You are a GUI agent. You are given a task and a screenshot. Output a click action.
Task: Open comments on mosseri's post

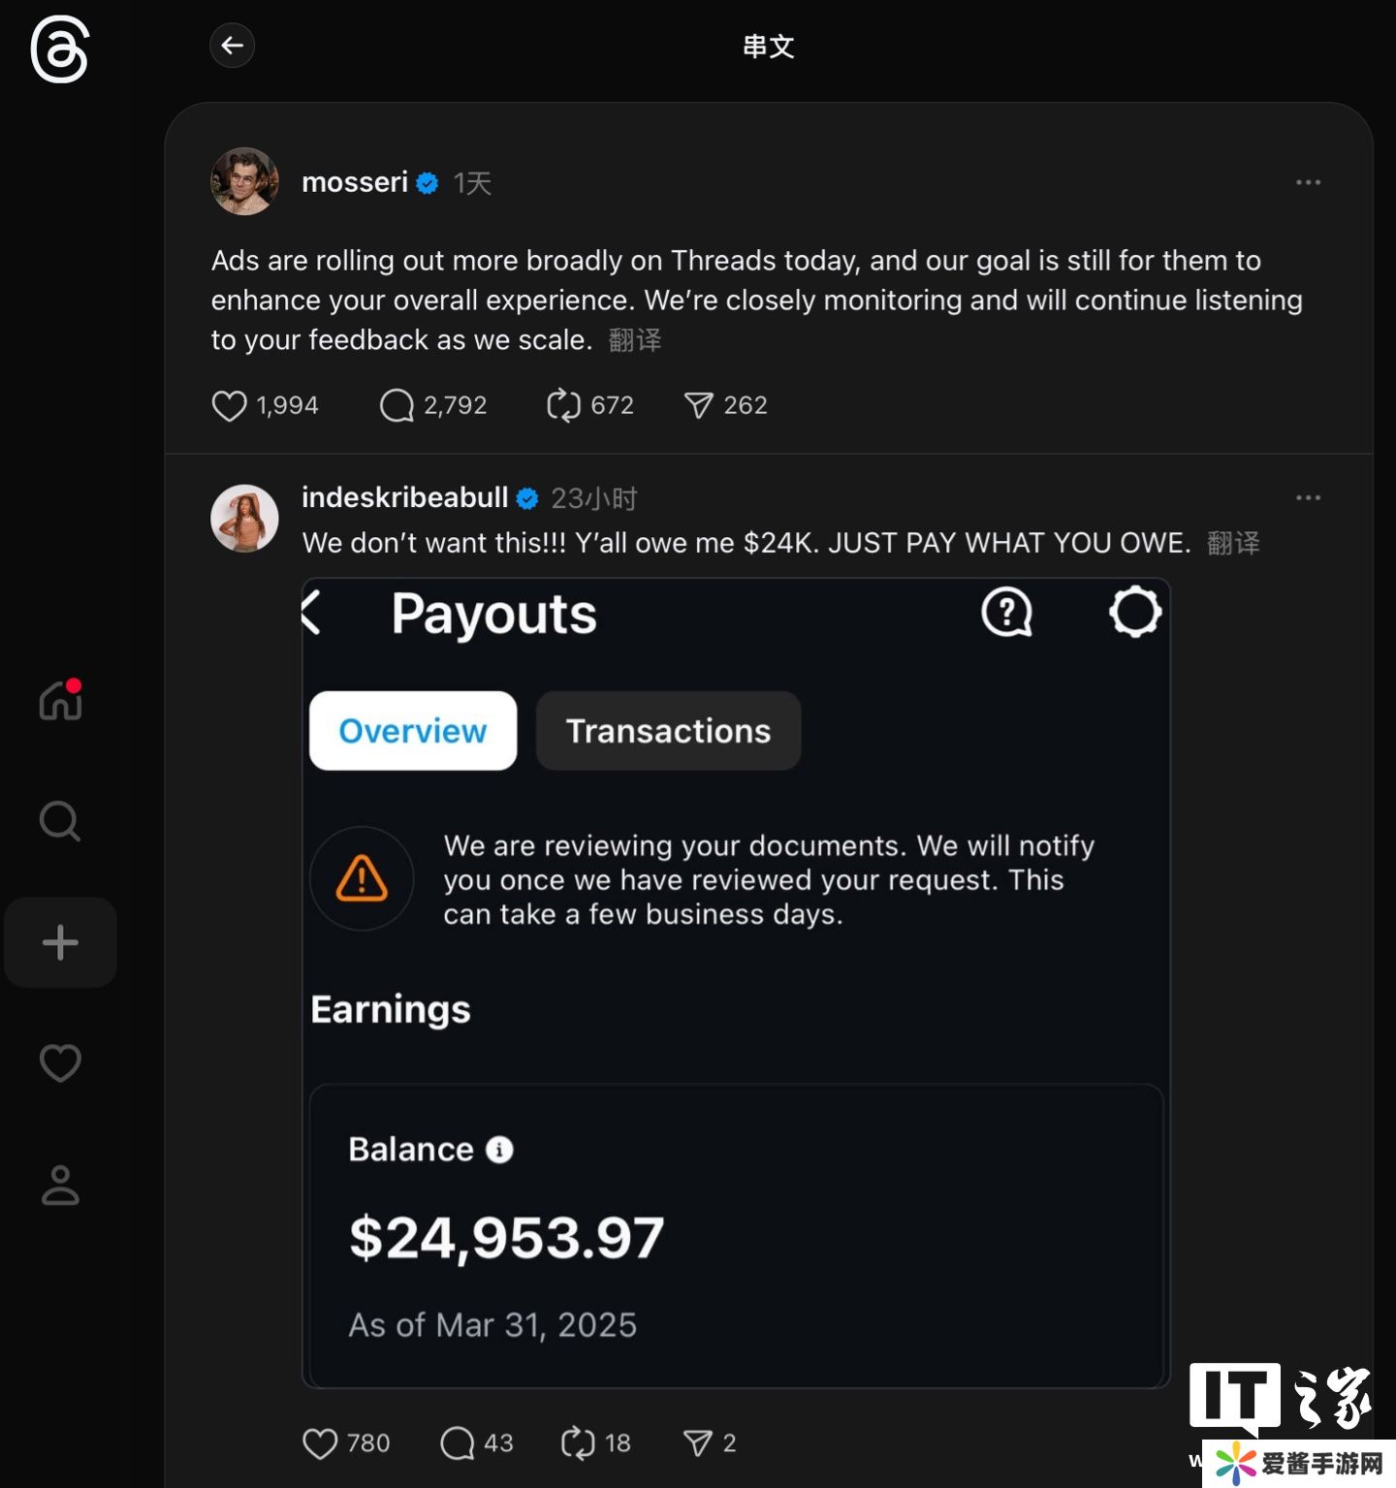click(397, 405)
